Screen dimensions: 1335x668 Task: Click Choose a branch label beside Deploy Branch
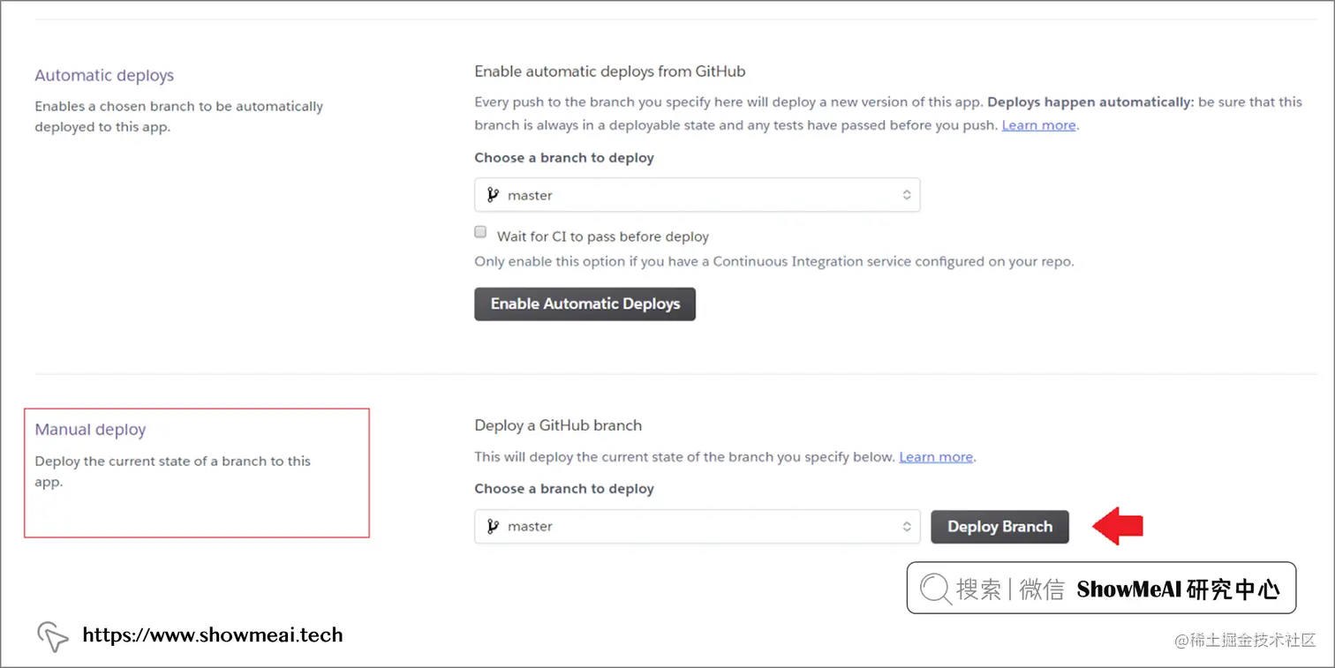(x=564, y=489)
